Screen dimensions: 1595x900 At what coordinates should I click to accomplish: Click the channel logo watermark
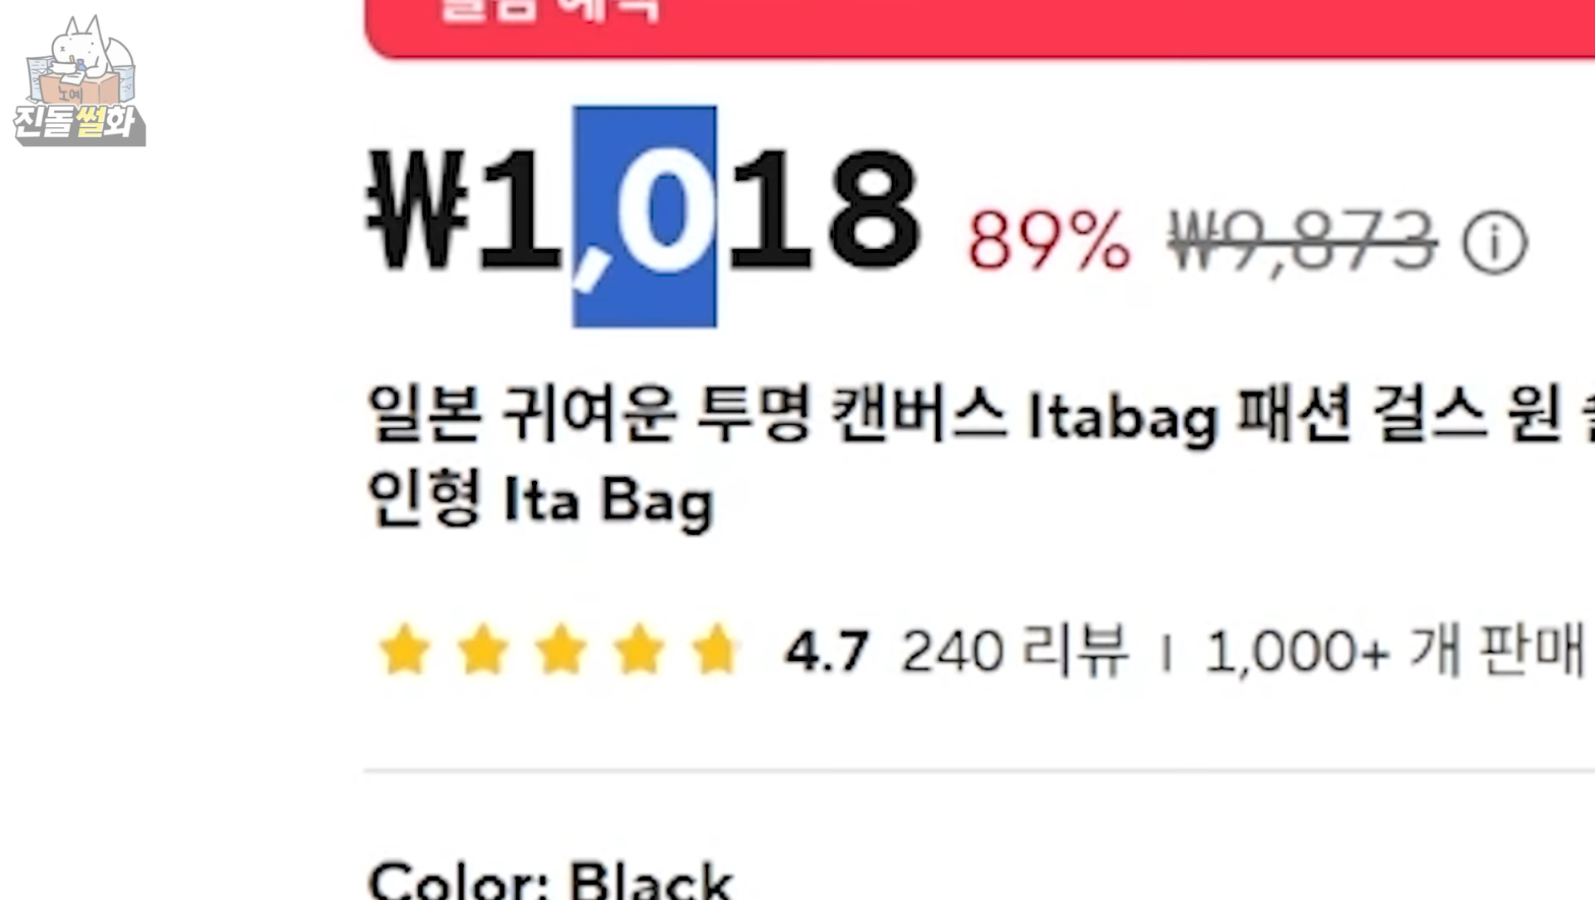point(80,81)
